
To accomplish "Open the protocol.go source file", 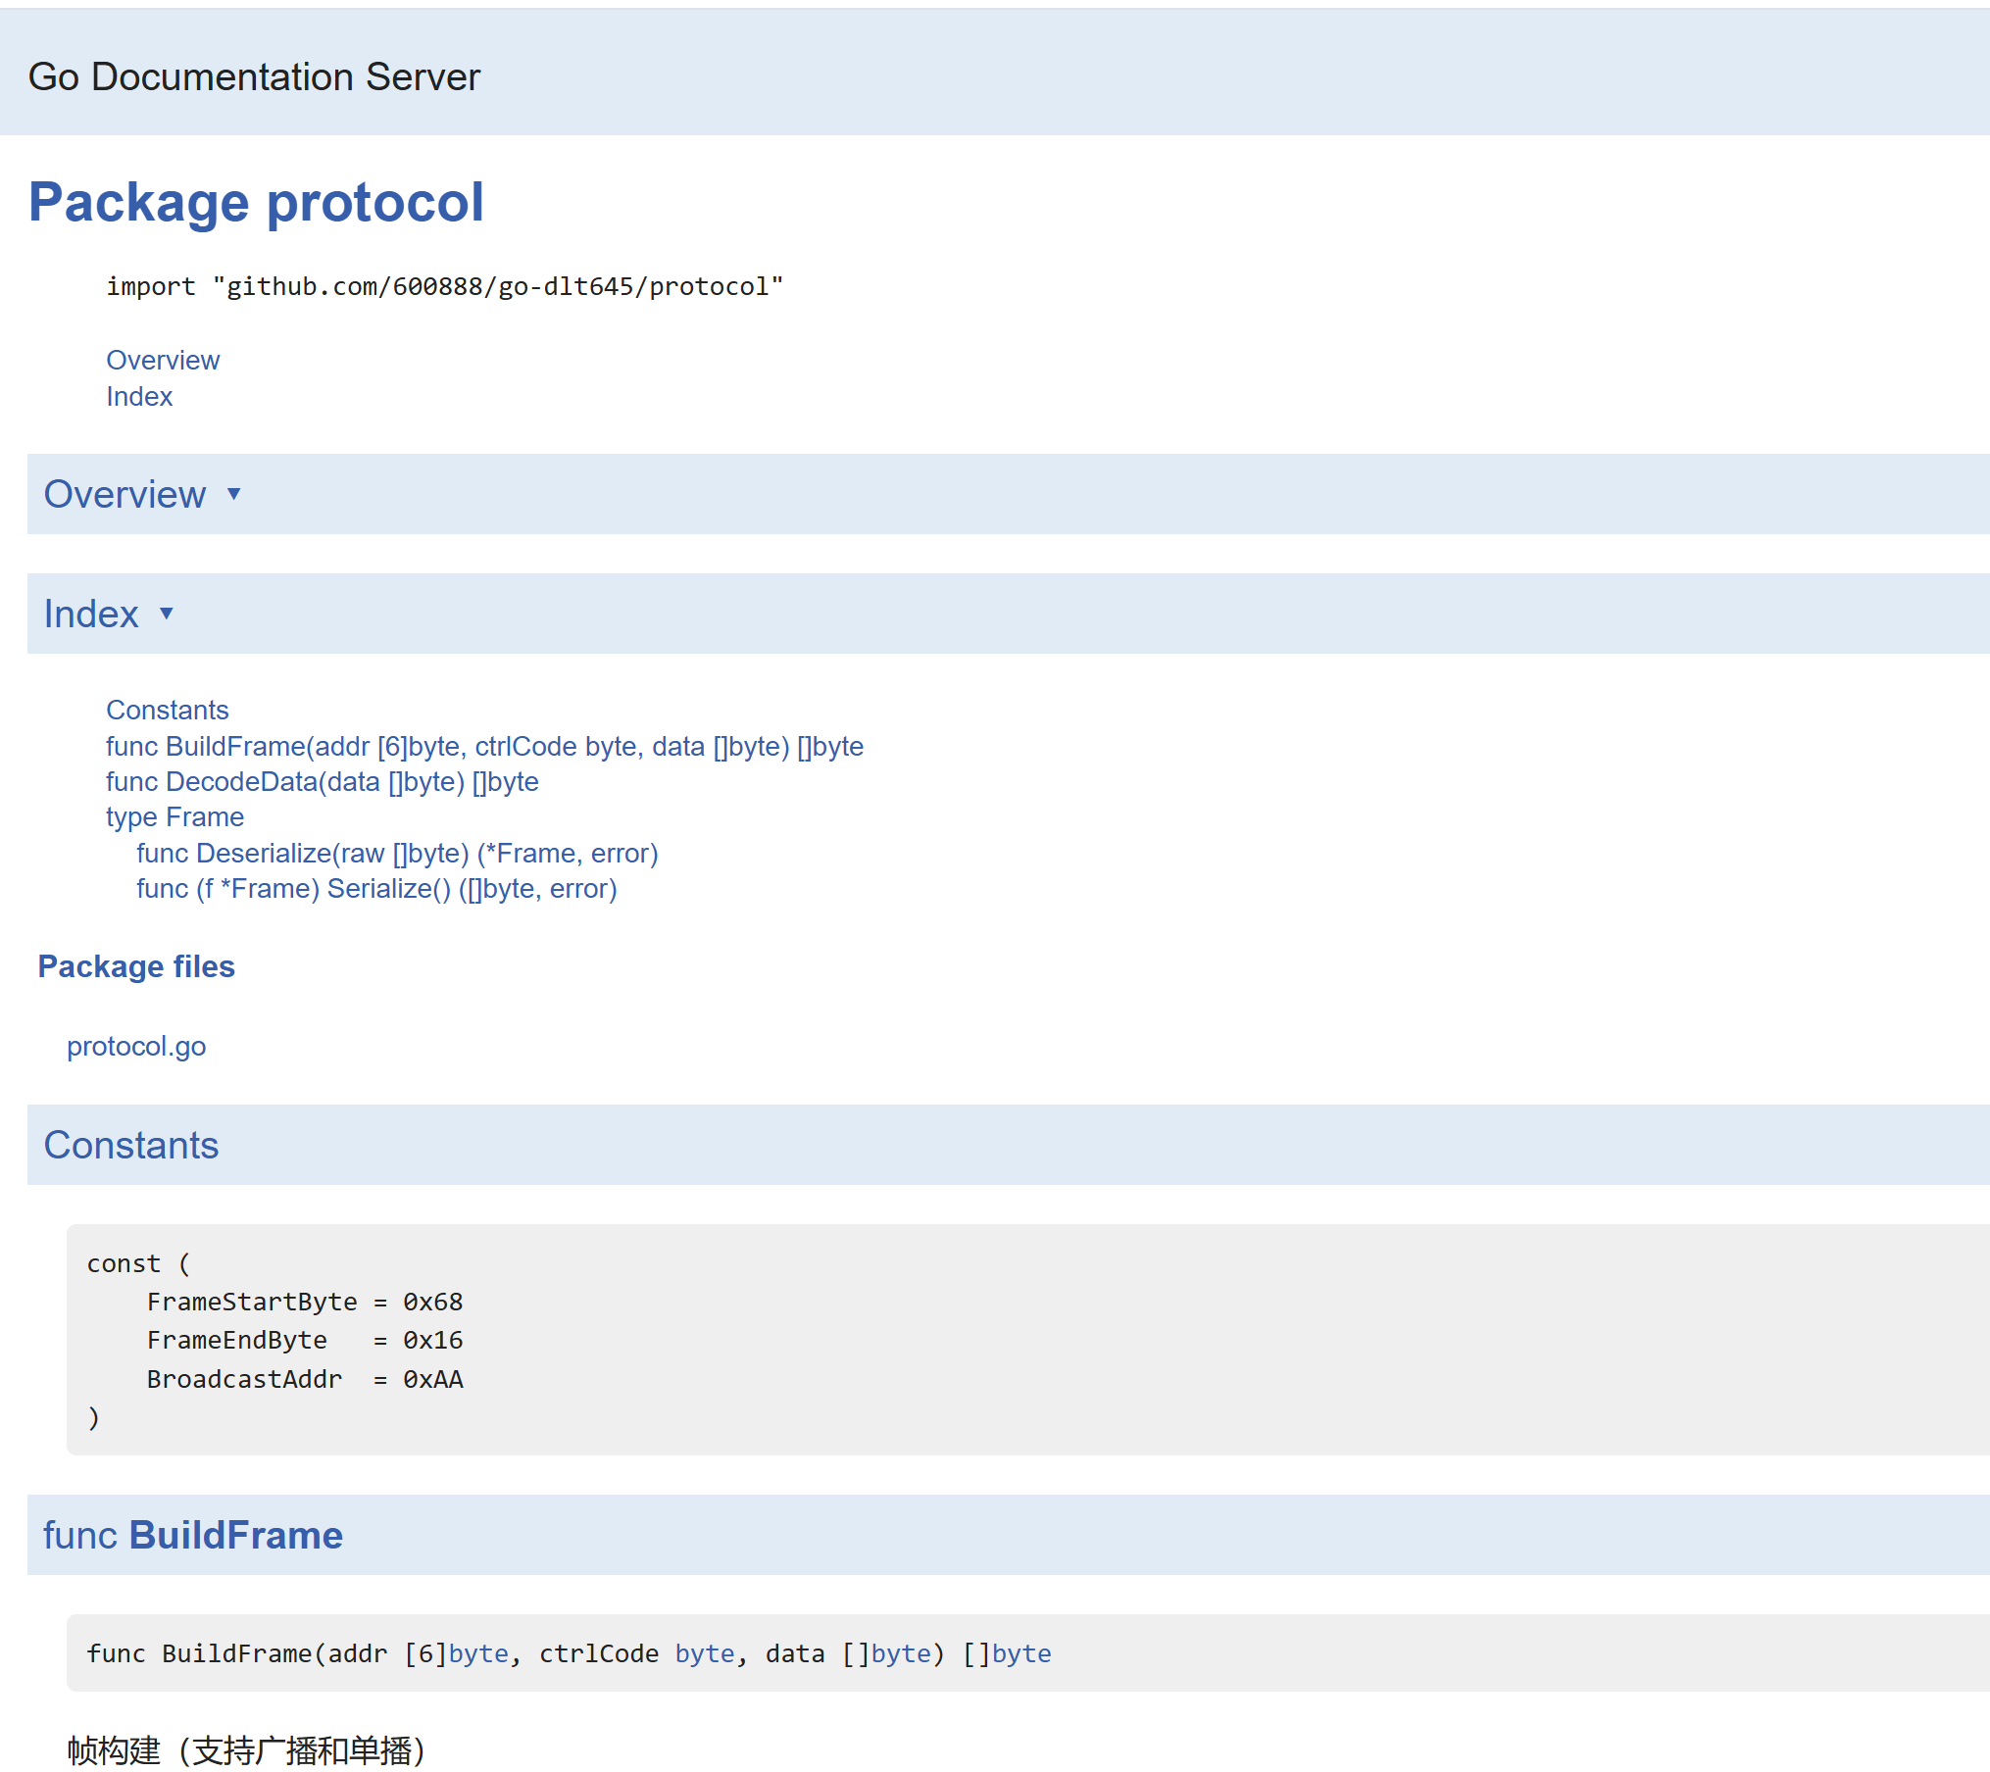I will pyautogui.click(x=136, y=1046).
